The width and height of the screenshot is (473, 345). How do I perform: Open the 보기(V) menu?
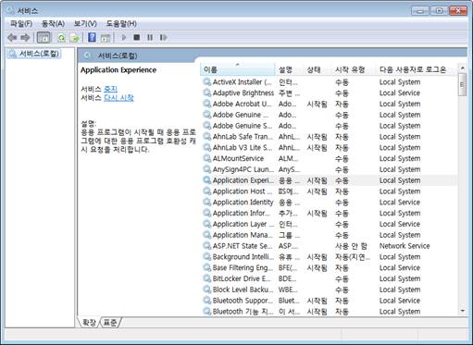(85, 23)
